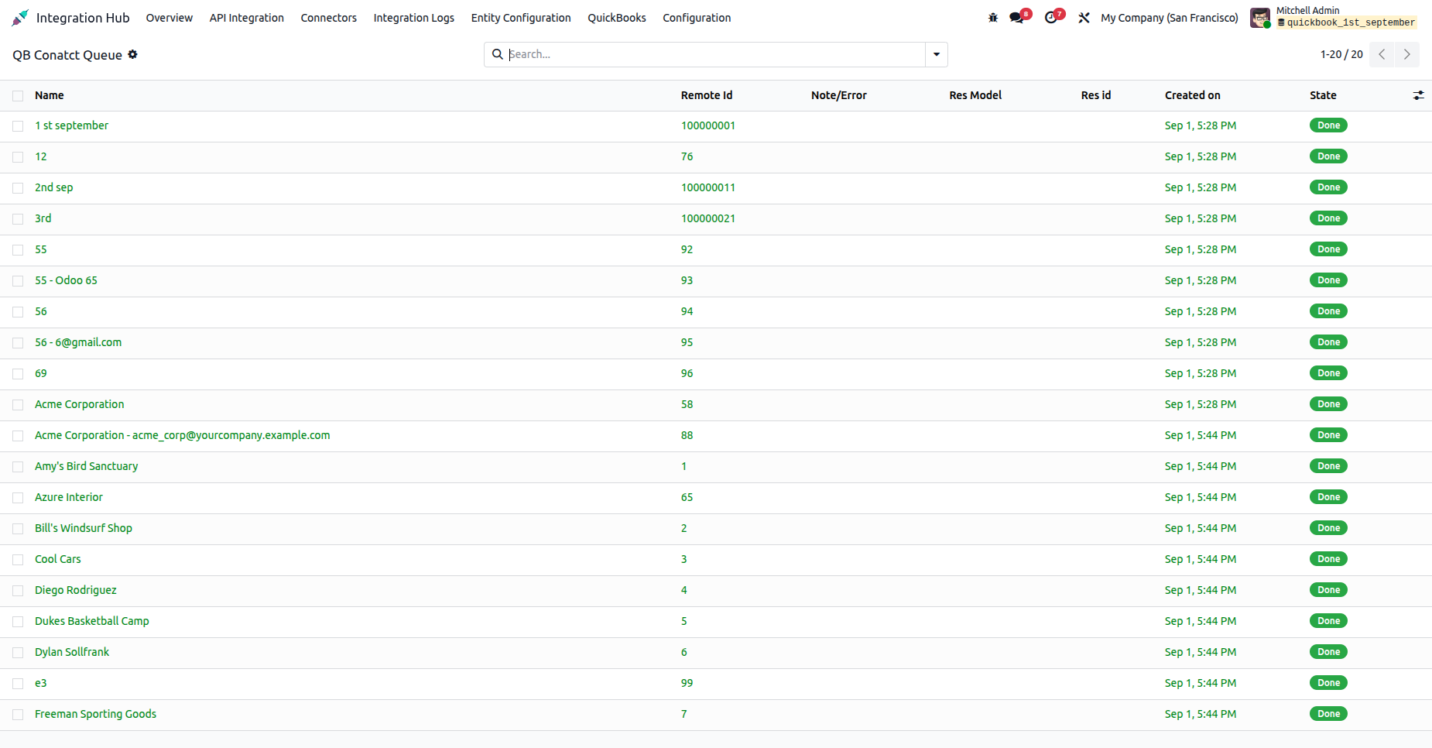This screenshot has height=748, width=1432.
Task: Click the optional columns adjust icon
Action: coord(1418,95)
